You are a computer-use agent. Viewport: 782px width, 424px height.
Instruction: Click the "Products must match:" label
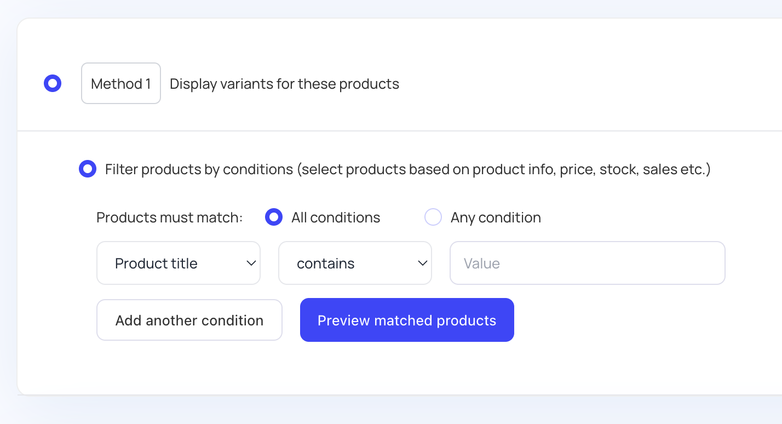(x=169, y=217)
